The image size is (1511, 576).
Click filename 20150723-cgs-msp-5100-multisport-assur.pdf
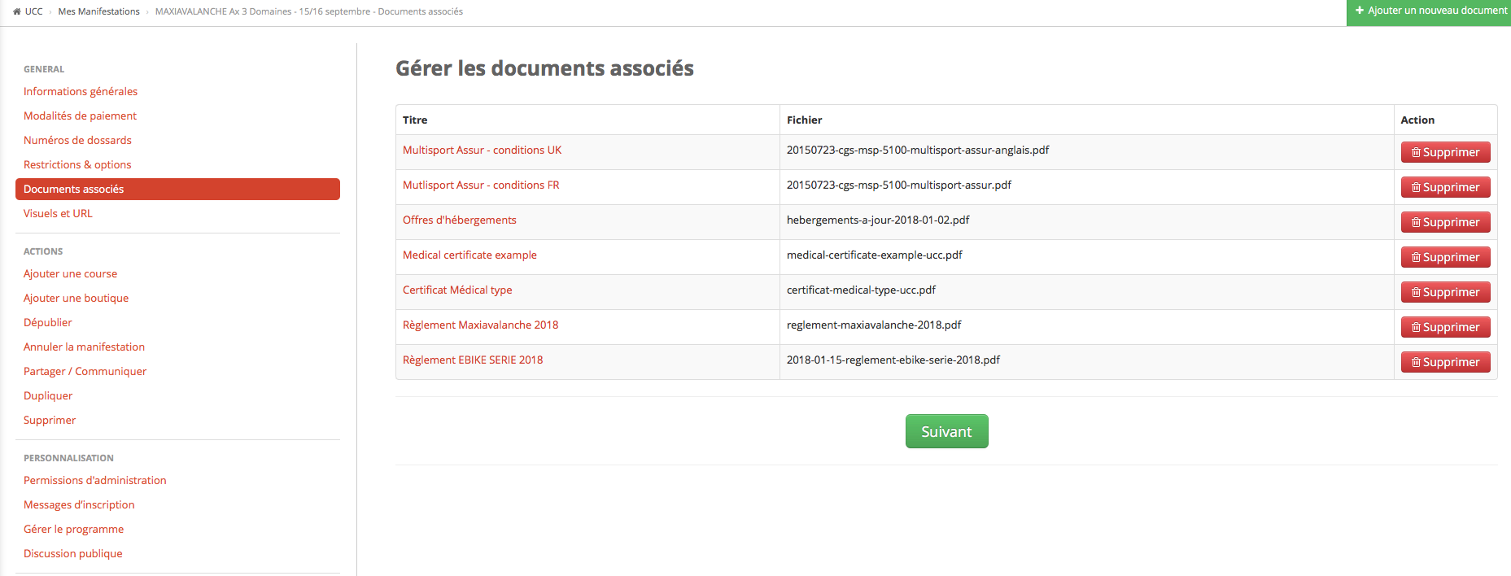coord(899,185)
